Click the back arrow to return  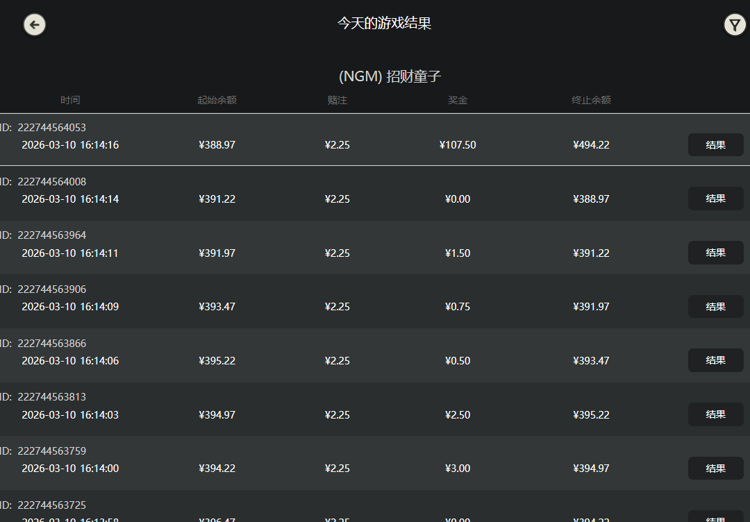[x=34, y=24]
